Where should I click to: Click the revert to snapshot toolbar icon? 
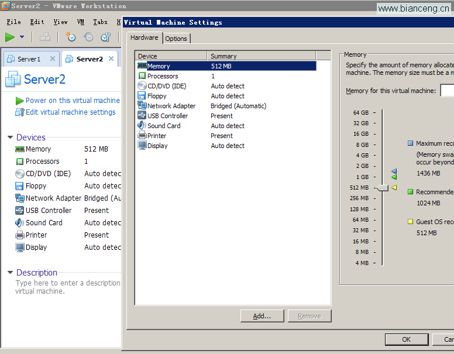coord(88,37)
